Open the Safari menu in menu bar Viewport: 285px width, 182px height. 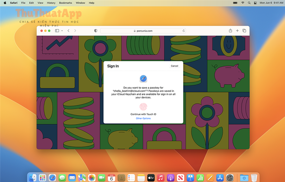click(14, 3)
